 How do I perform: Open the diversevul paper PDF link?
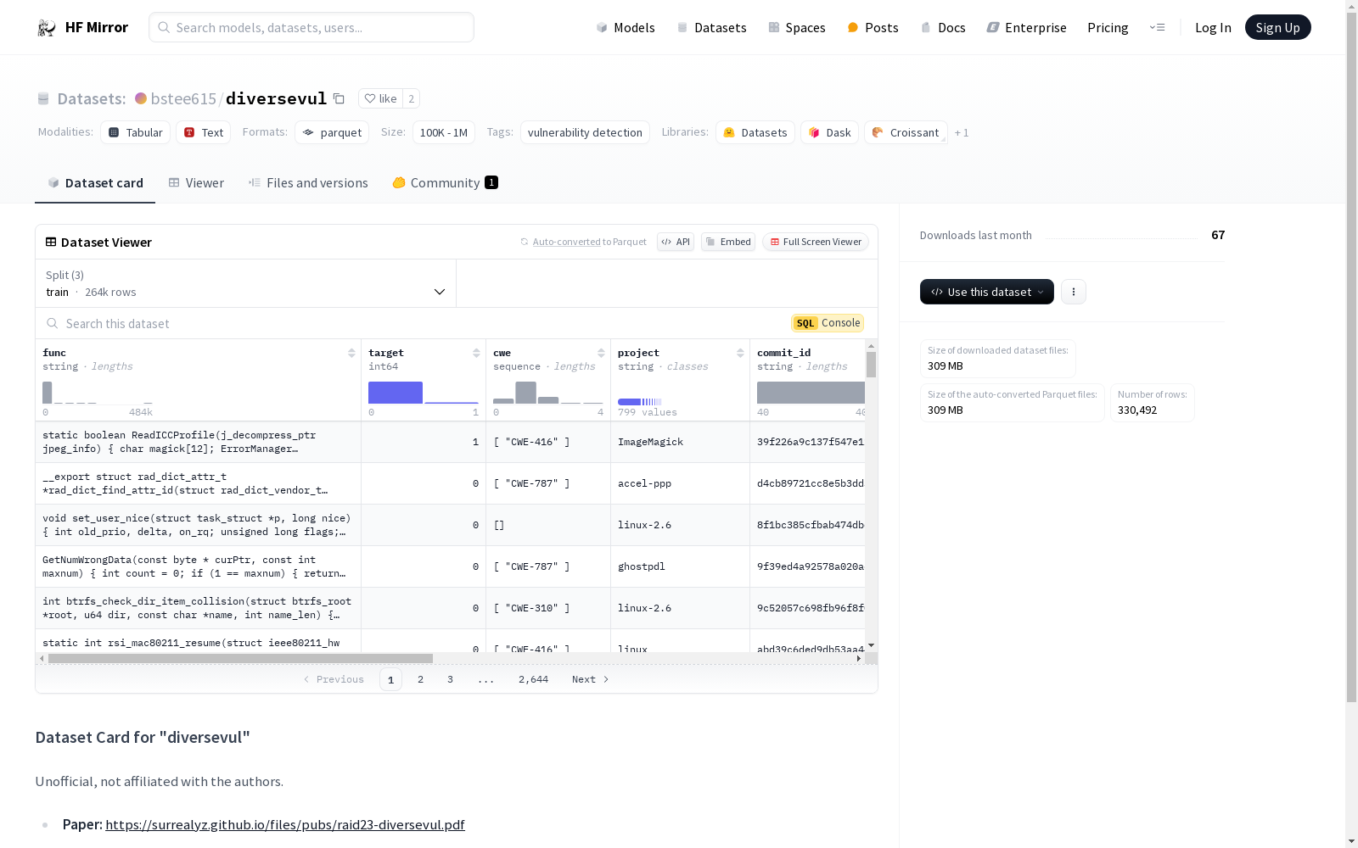(284, 824)
